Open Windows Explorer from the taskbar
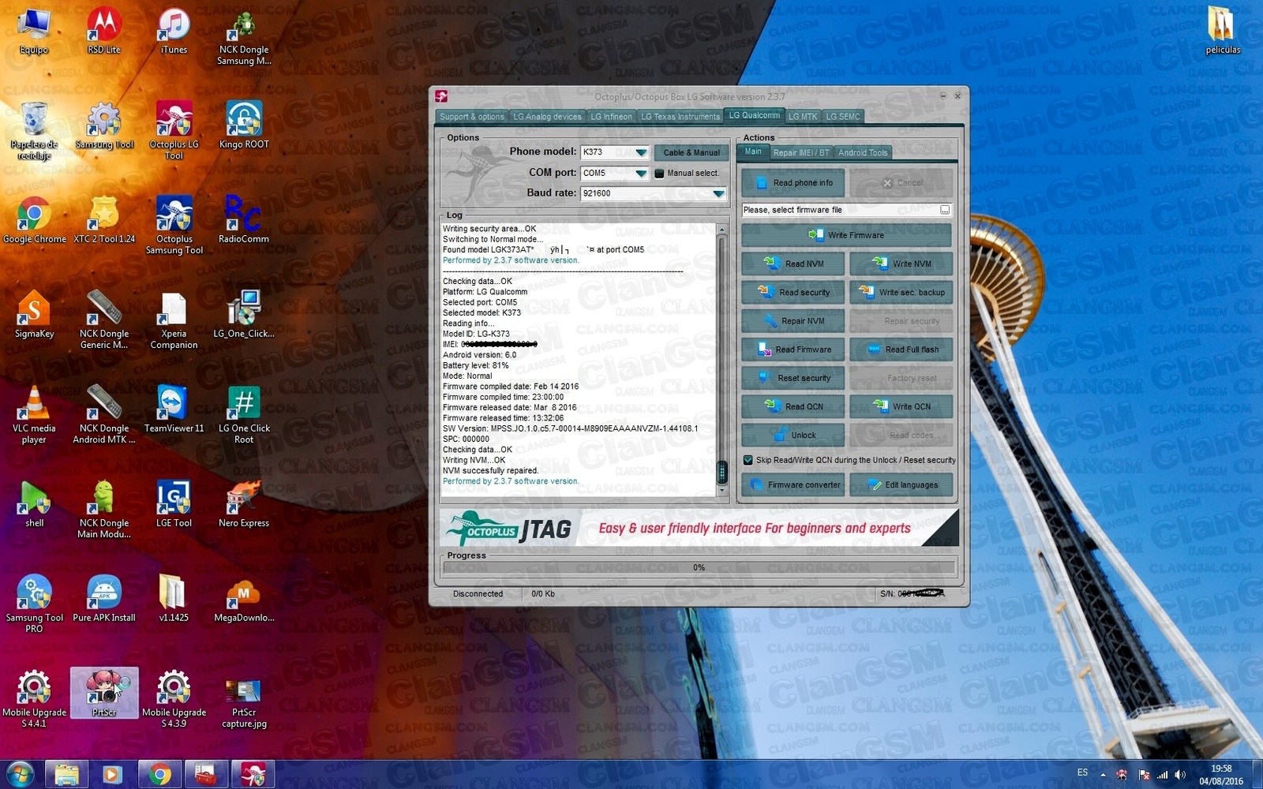 (66, 774)
